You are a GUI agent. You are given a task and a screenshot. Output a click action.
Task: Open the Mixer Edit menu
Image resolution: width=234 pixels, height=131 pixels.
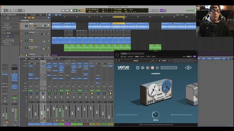click(26, 59)
